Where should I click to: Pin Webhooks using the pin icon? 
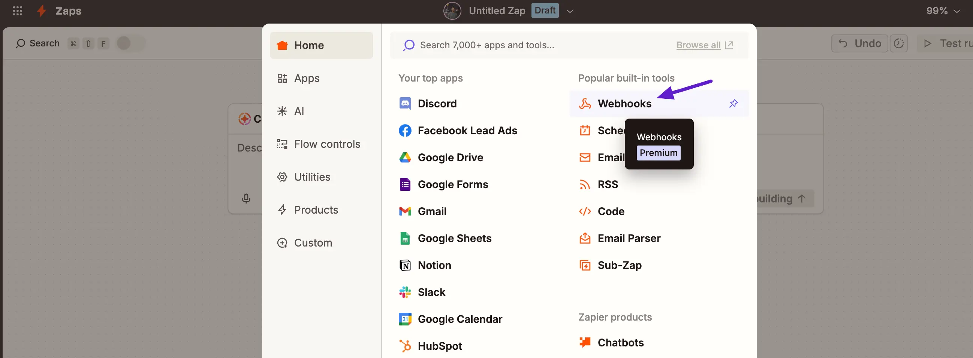click(x=733, y=103)
